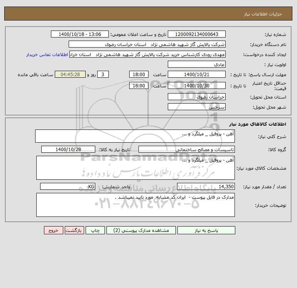
Task: Click the اطلاعات کالاهای مورد نیاز section heading
Action: [258, 124]
